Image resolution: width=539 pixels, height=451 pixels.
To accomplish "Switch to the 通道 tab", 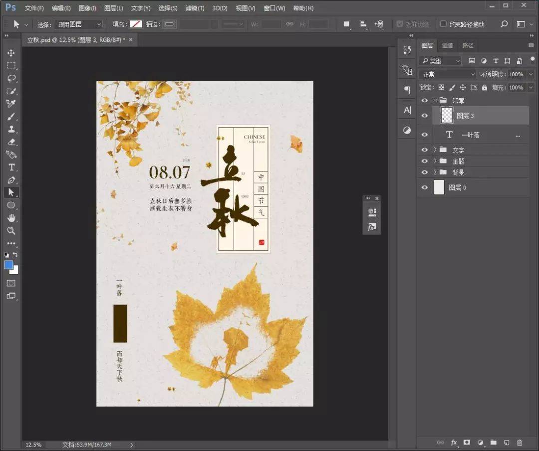I will pyautogui.click(x=447, y=45).
